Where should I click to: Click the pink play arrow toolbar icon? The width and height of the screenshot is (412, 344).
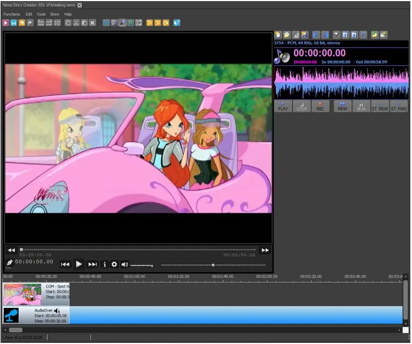pos(5,23)
